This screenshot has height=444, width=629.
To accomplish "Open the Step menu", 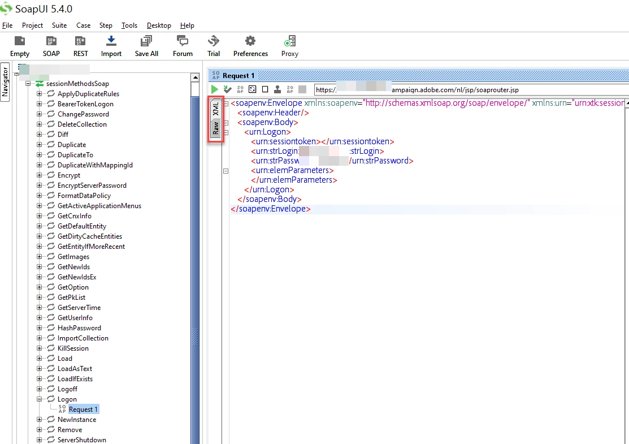I will (106, 25).
